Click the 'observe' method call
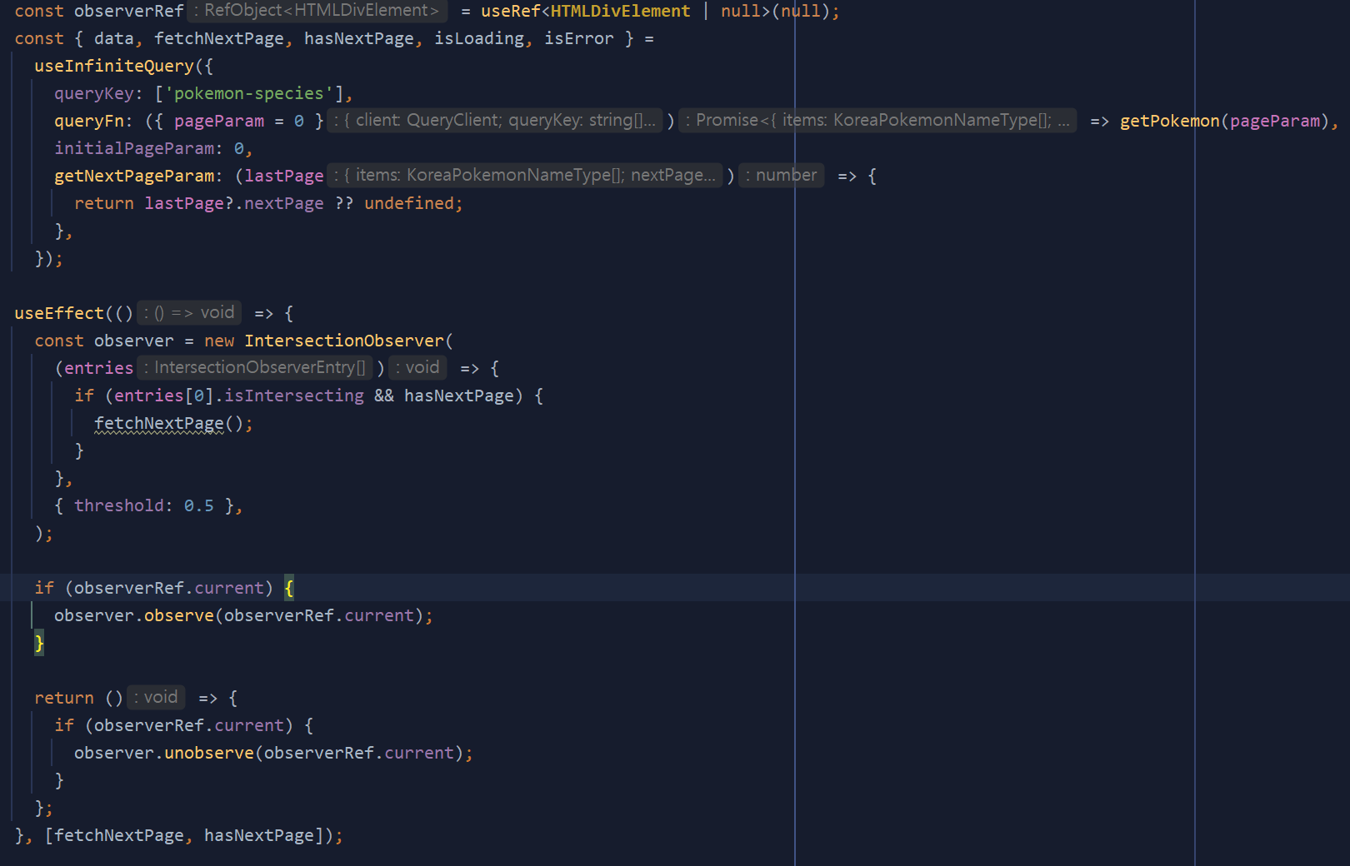1350x866 pixels. pos(179,615)
